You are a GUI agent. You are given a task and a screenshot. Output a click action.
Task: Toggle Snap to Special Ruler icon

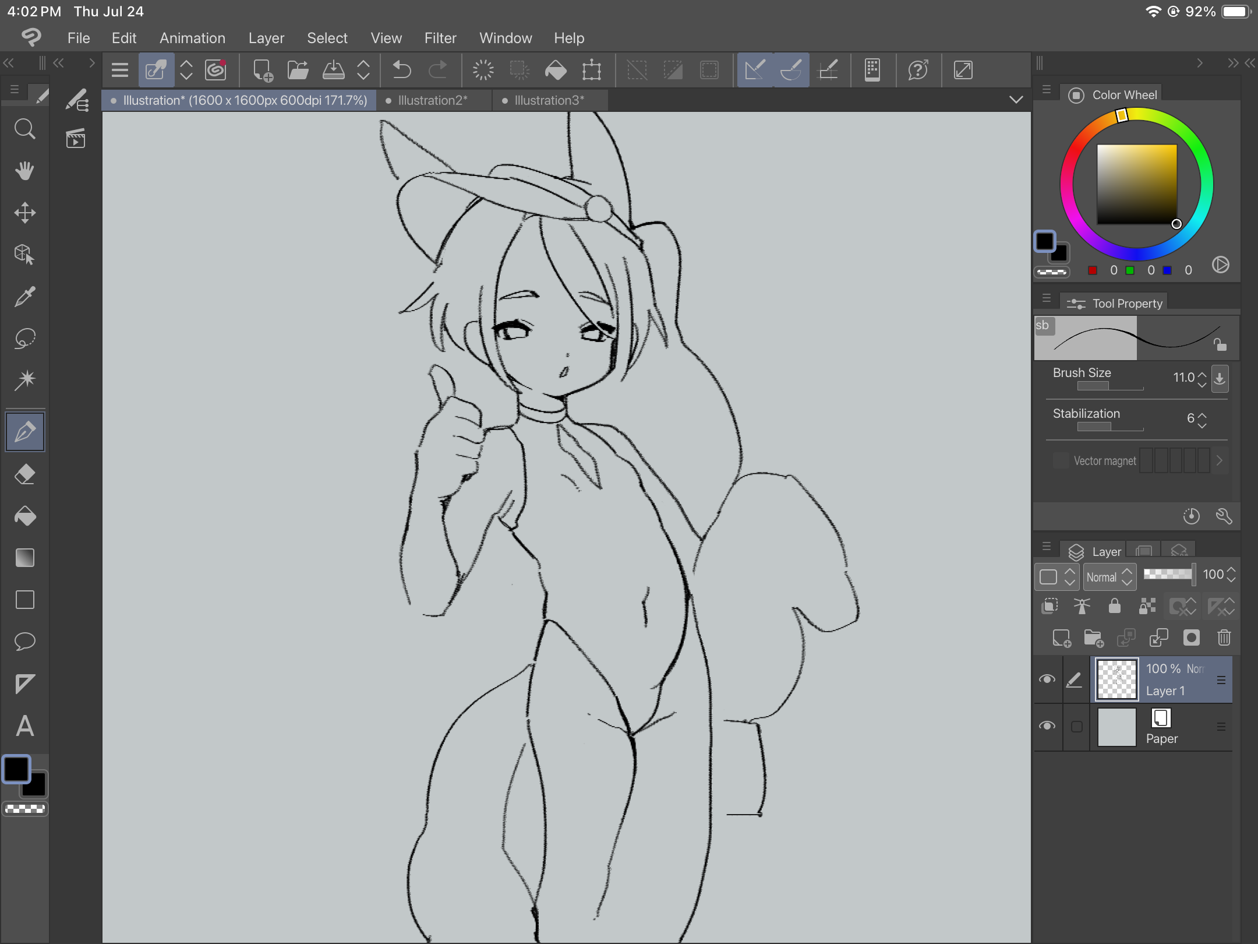pyautogui.click(x=791, y=70)
